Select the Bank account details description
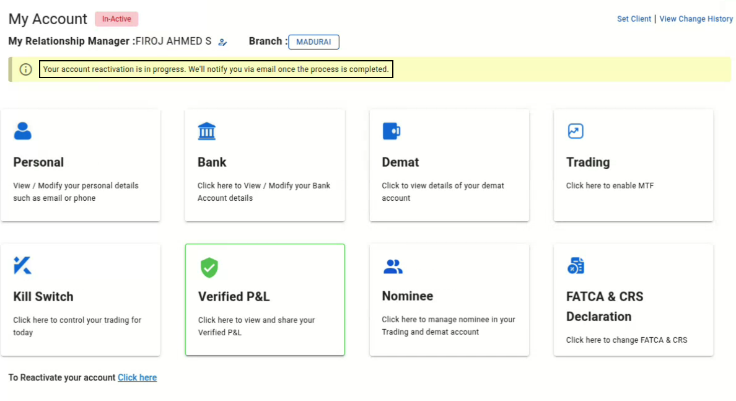This screenshot has width=736, height=401. point(264,192)
